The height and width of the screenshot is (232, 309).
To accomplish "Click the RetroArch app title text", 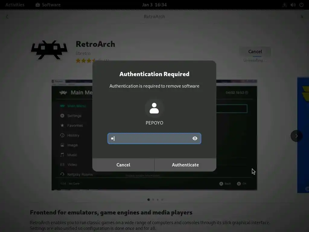I will coord(95,44).
